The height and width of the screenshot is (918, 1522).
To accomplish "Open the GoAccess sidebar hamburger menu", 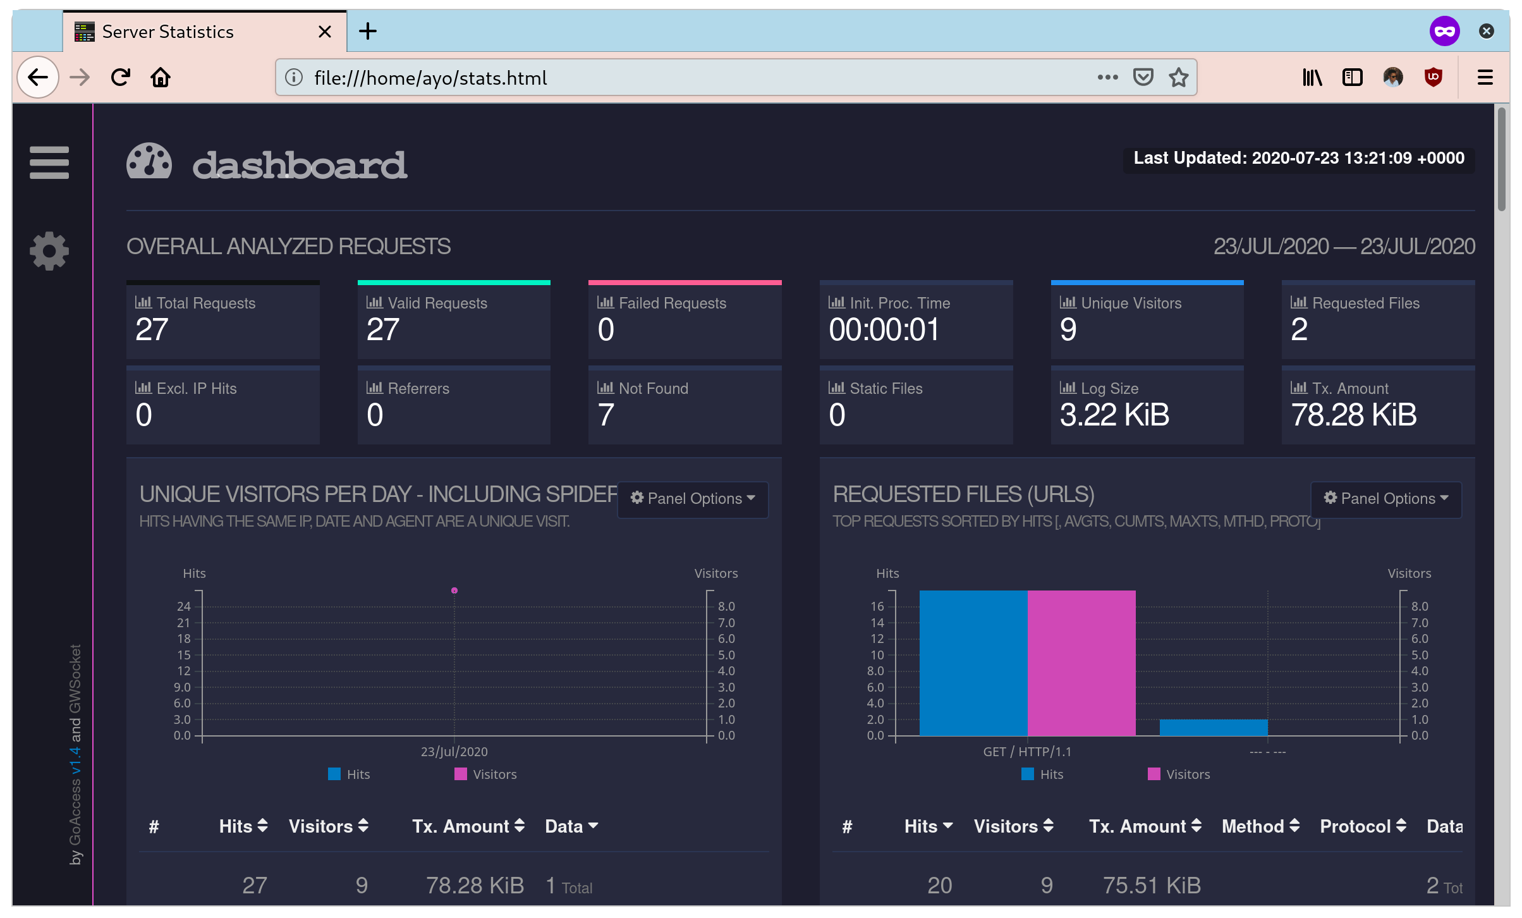I will [49, 162].
